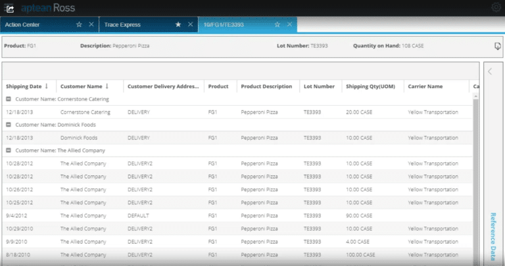Unstar the Trace Express tab
Screen dimensions: 505x266
click(178, 24)
